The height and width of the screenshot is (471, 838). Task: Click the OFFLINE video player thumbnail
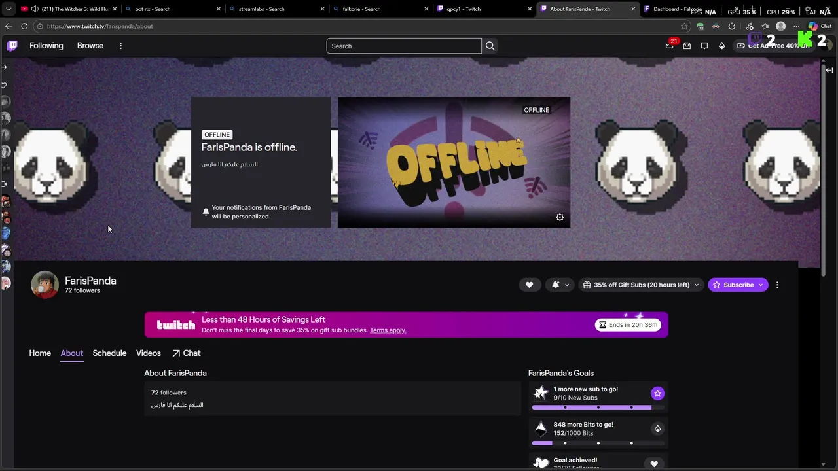pyautogui.click(x=454, y=162)
